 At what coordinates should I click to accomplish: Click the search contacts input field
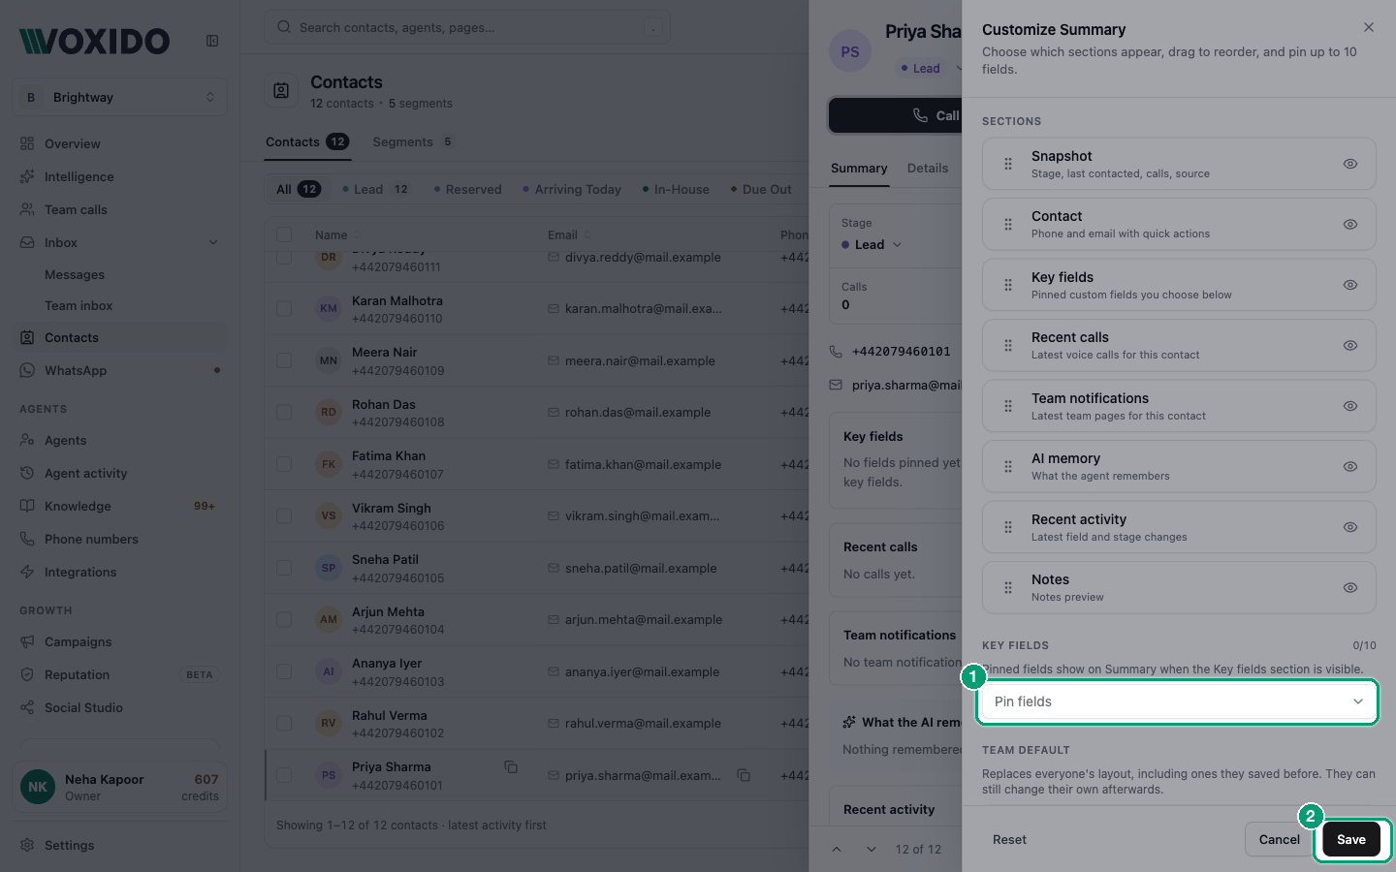point(467,27)
